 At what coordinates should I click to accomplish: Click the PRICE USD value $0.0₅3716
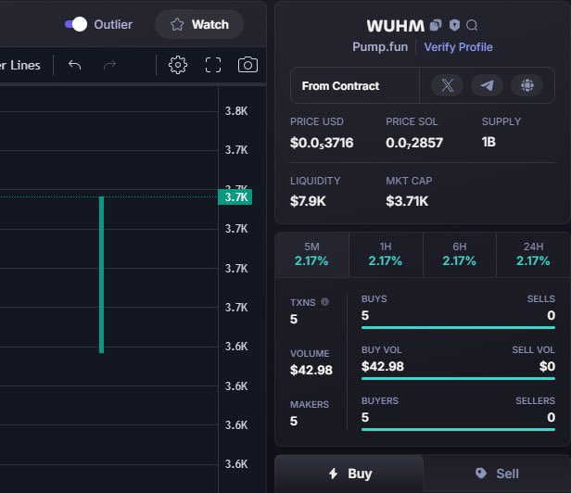click(322, 143)
